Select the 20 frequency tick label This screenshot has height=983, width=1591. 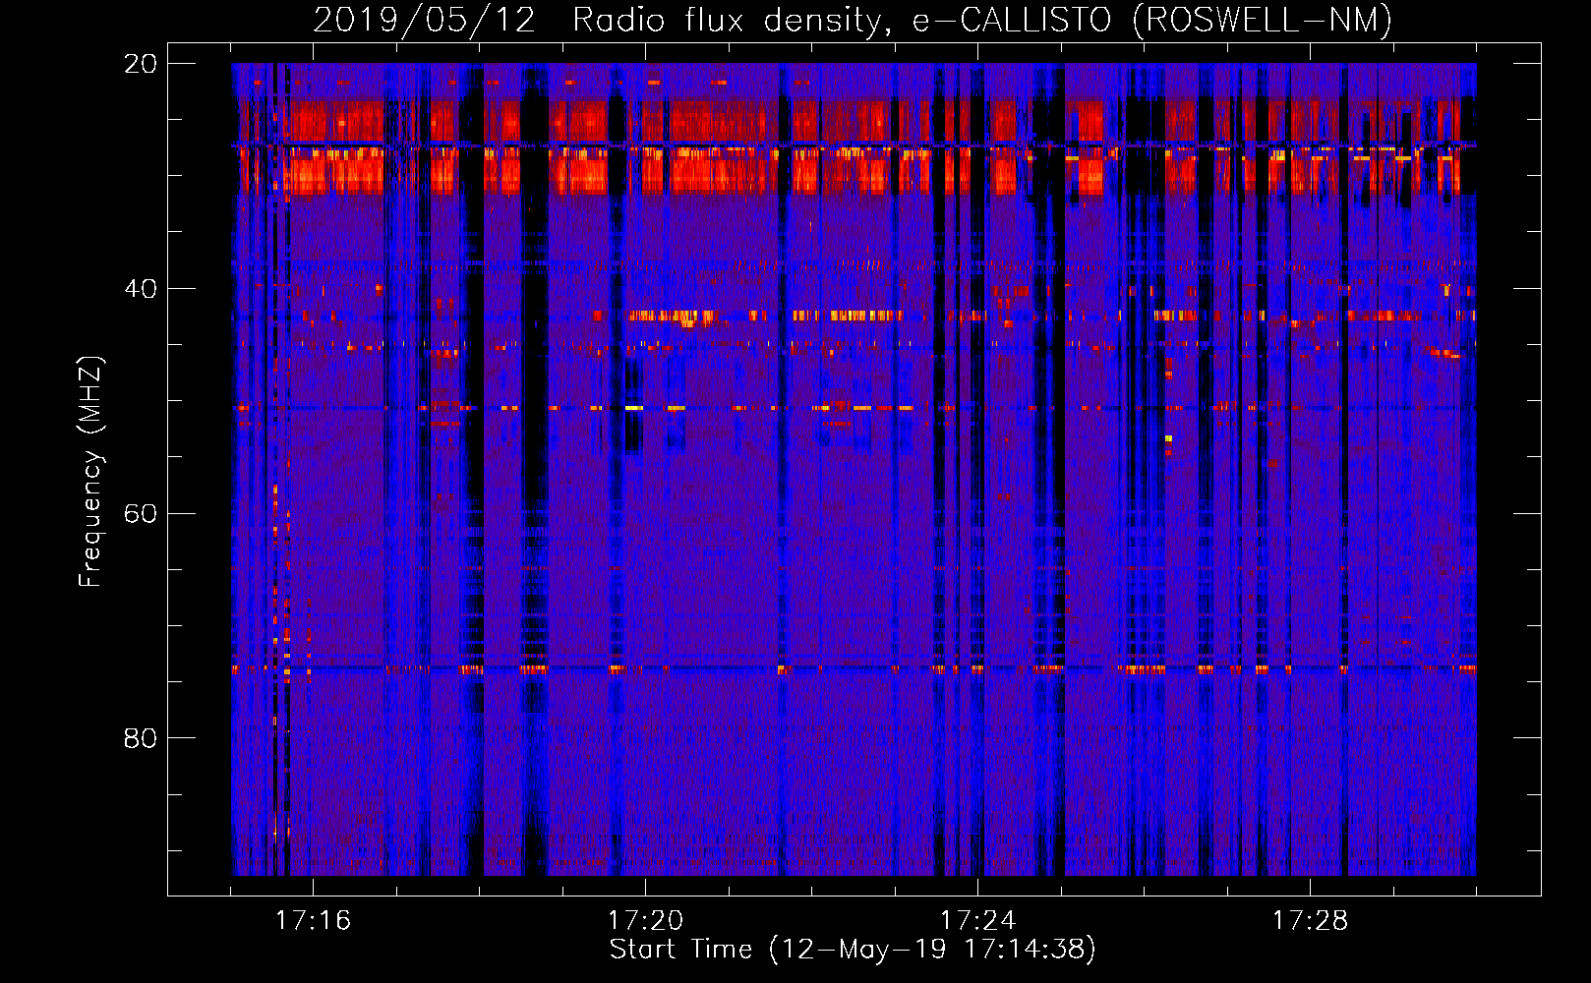pyautogui.click(x=141, y=64)
